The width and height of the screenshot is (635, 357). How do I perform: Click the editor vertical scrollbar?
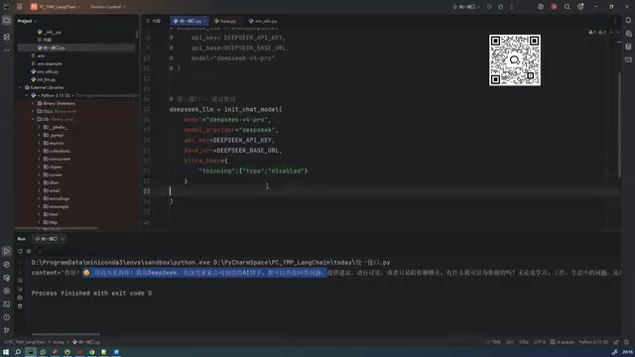[619, 125]
